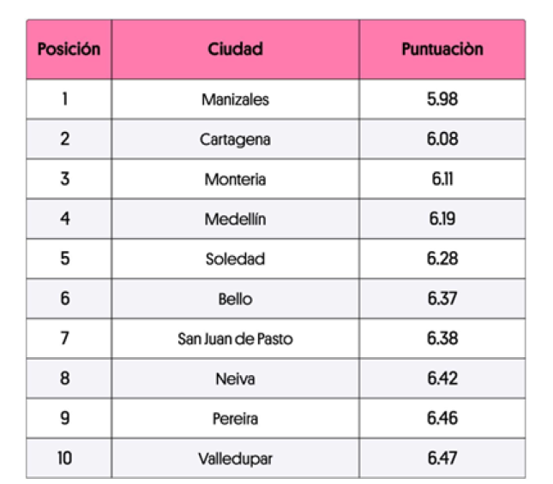Select the Valledupar city cell

coord(235,458)
